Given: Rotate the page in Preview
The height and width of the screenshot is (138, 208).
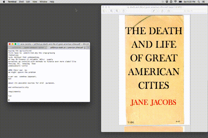Looking at the screenshot, I should click(x=162, y=11).
